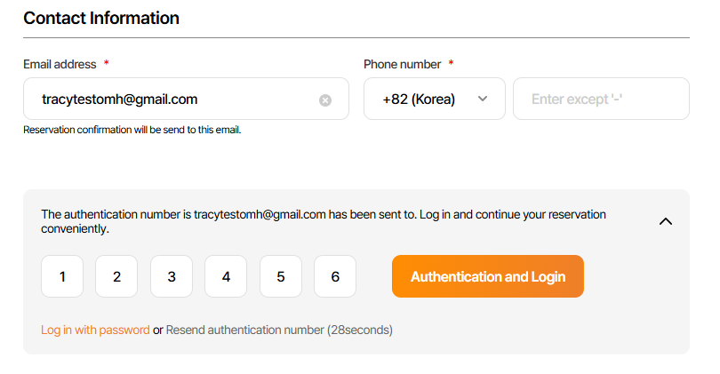Select the first authentication digit box

pos(62,276)
